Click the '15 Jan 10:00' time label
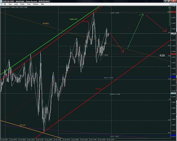Image resolution: width=177 pixels, height=141 pixels. tap(31, 140)
